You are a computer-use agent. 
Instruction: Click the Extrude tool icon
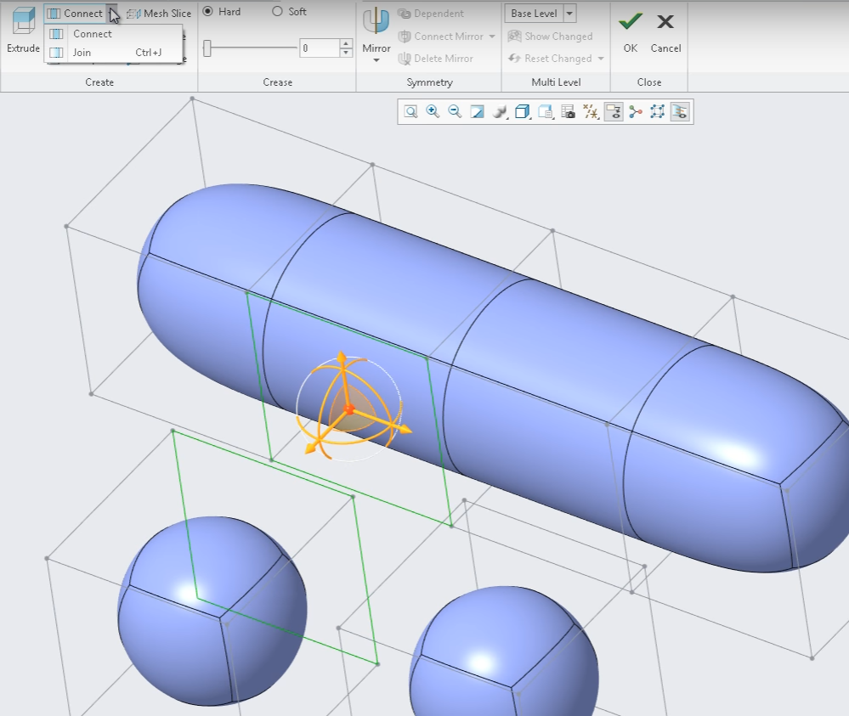tap(23, 21)
